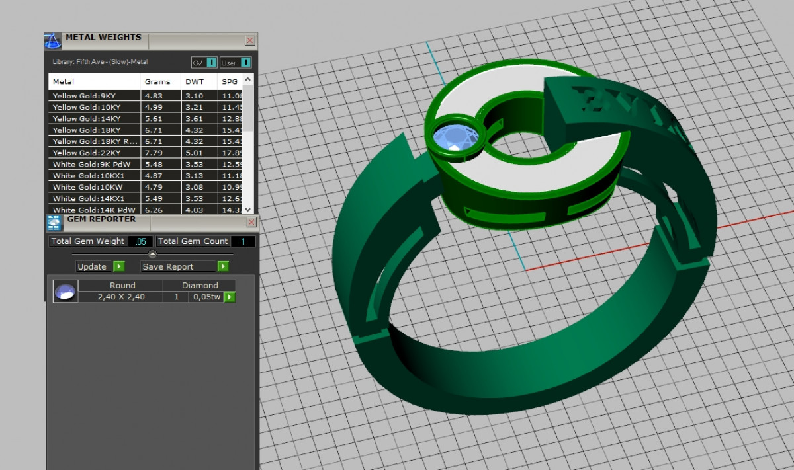Select the round diamond gem thumbnail
This screenshot has width=794, height=470.
click(65, 292)
